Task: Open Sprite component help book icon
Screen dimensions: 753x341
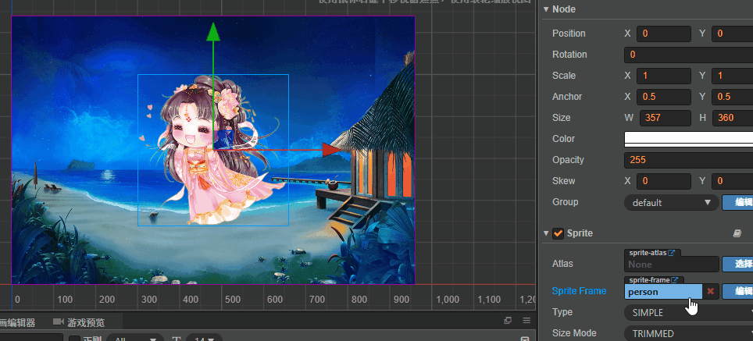Action: click(x=737, y=233)
